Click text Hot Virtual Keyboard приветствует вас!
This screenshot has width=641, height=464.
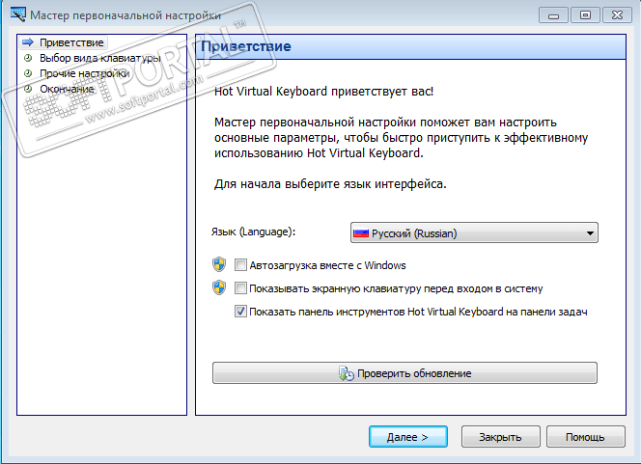[323, 91]
